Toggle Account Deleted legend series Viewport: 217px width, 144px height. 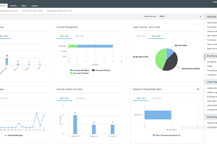pyautogui.click(x=101, y=70)
